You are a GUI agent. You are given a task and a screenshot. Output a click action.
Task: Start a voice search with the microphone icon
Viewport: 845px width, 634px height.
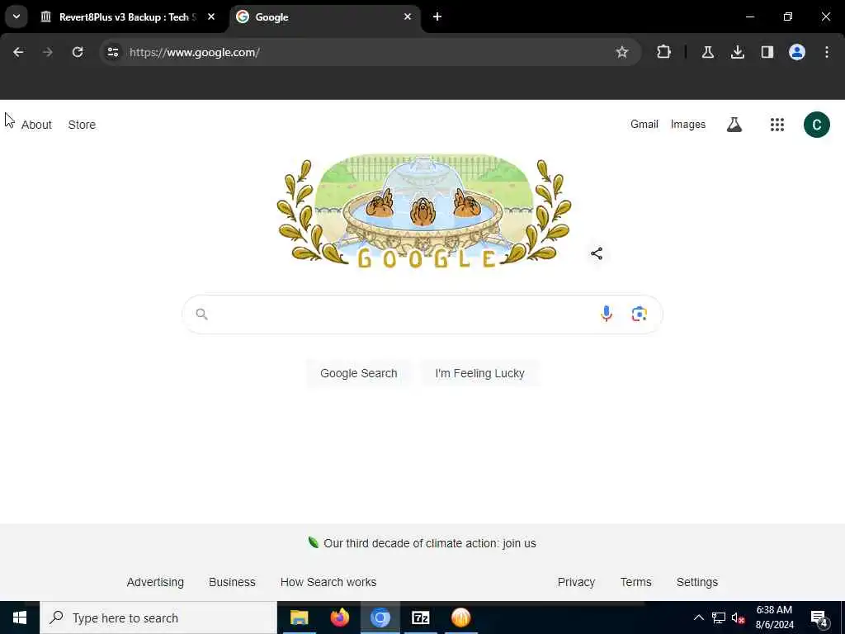coord(607,314)
